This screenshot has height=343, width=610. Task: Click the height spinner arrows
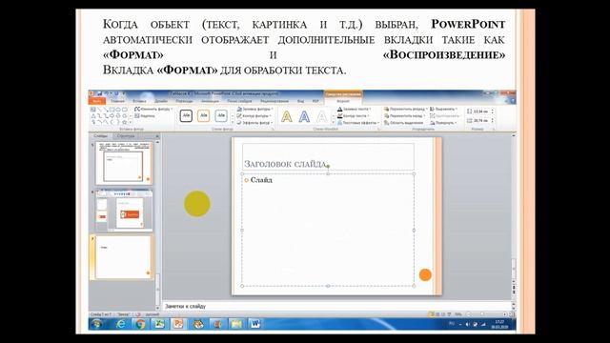point(493,111)
